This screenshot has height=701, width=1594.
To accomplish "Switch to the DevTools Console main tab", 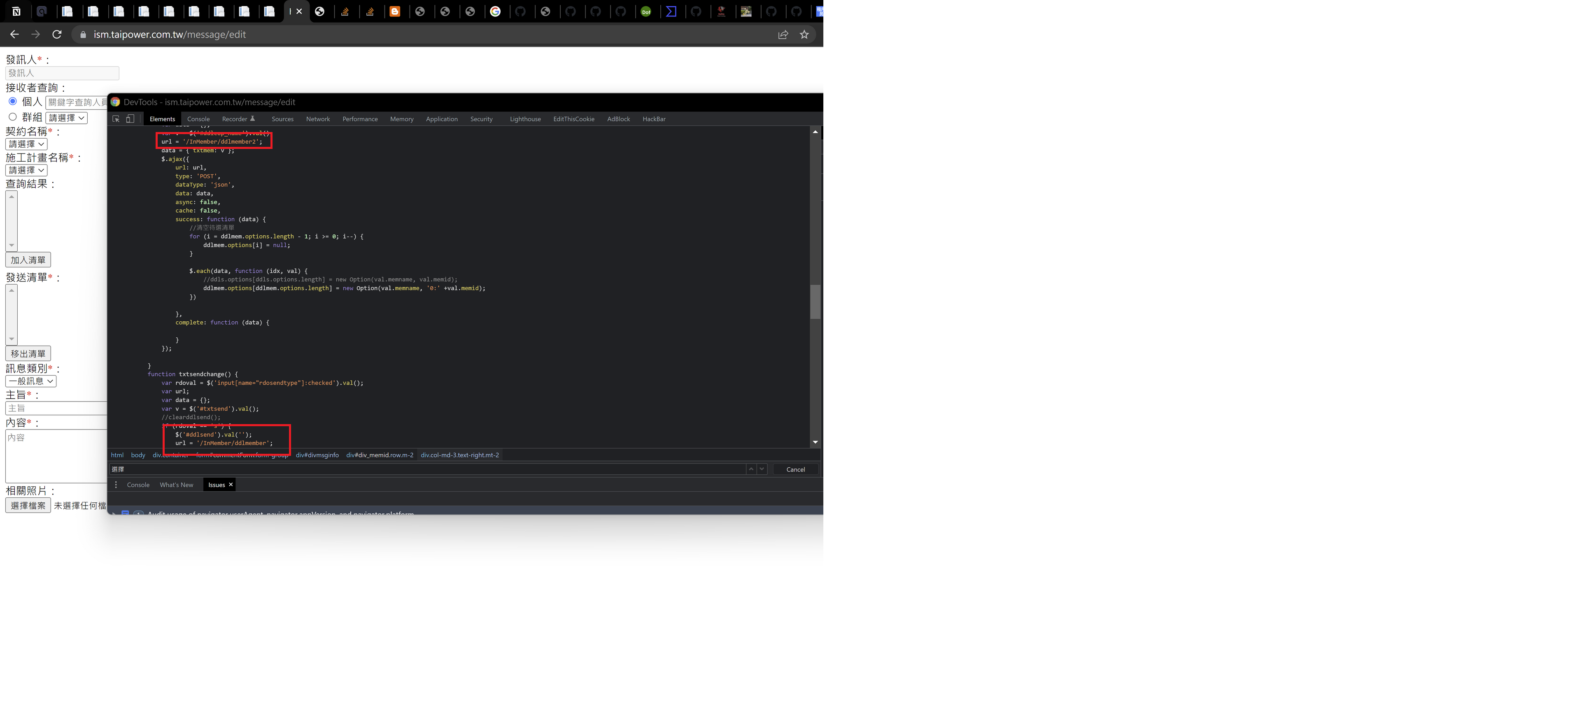I will pyautogui.click(x=198, y=119).
